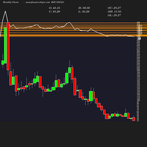
Task: Click the tallest red candlestick near the chart's left edge
Action: [x=8, y=46]
